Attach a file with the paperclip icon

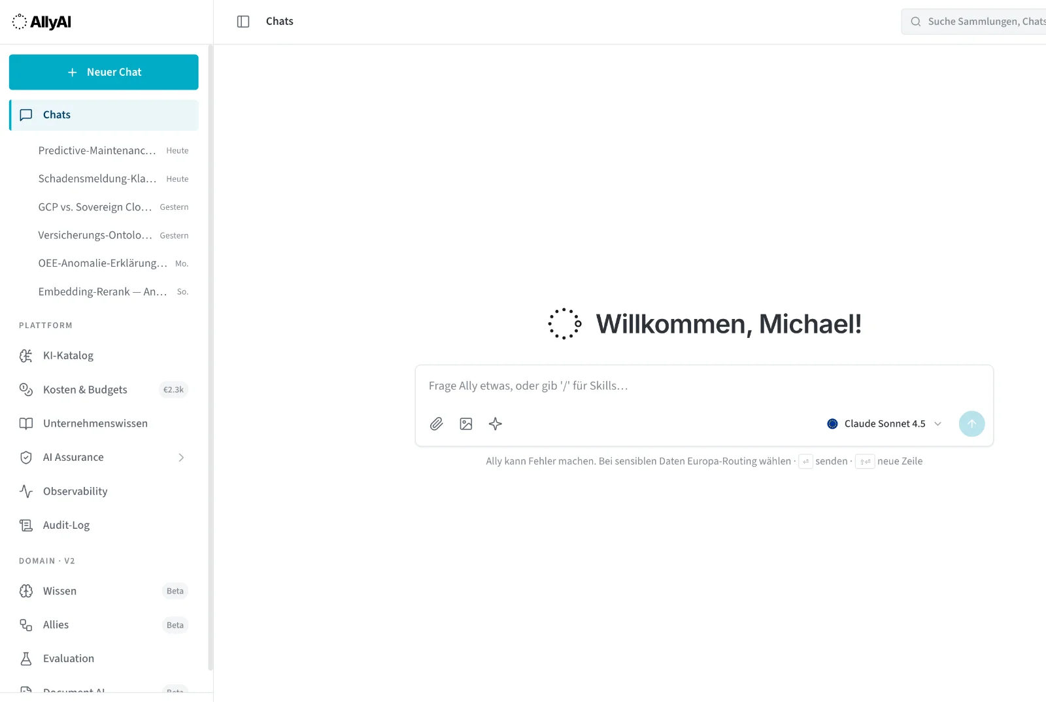[437, 424]
